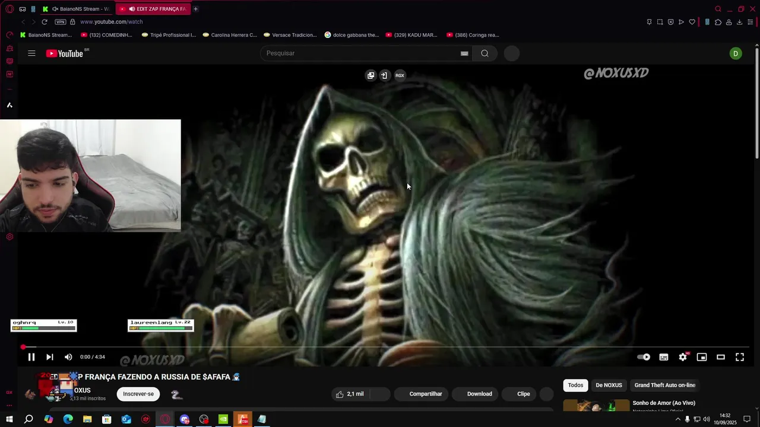The width and height of the screenshot is (760, 427).
Task: Open the miniplayer
Action: click(x=702, y=357)
